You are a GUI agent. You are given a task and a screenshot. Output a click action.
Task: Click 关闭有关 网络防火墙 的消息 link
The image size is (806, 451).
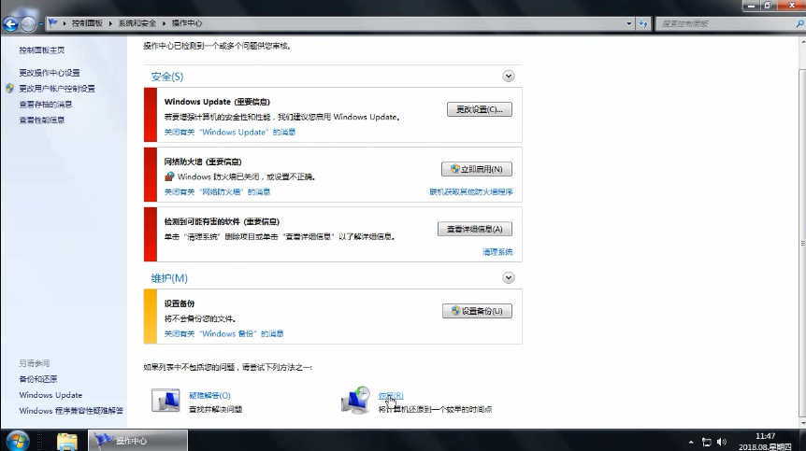point(217,192)
